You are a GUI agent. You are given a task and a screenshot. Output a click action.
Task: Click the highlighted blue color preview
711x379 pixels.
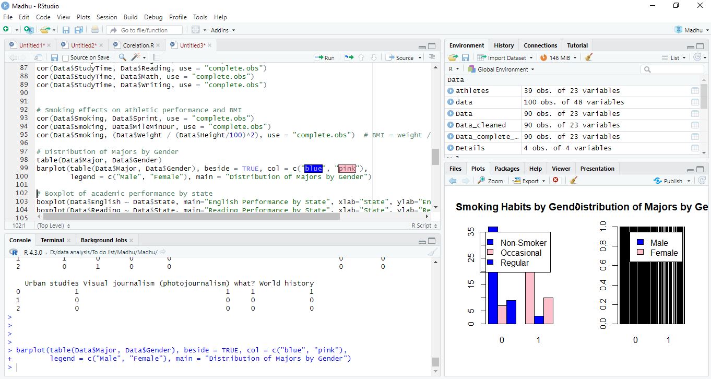pyautogui.click(x=313, y=168)
